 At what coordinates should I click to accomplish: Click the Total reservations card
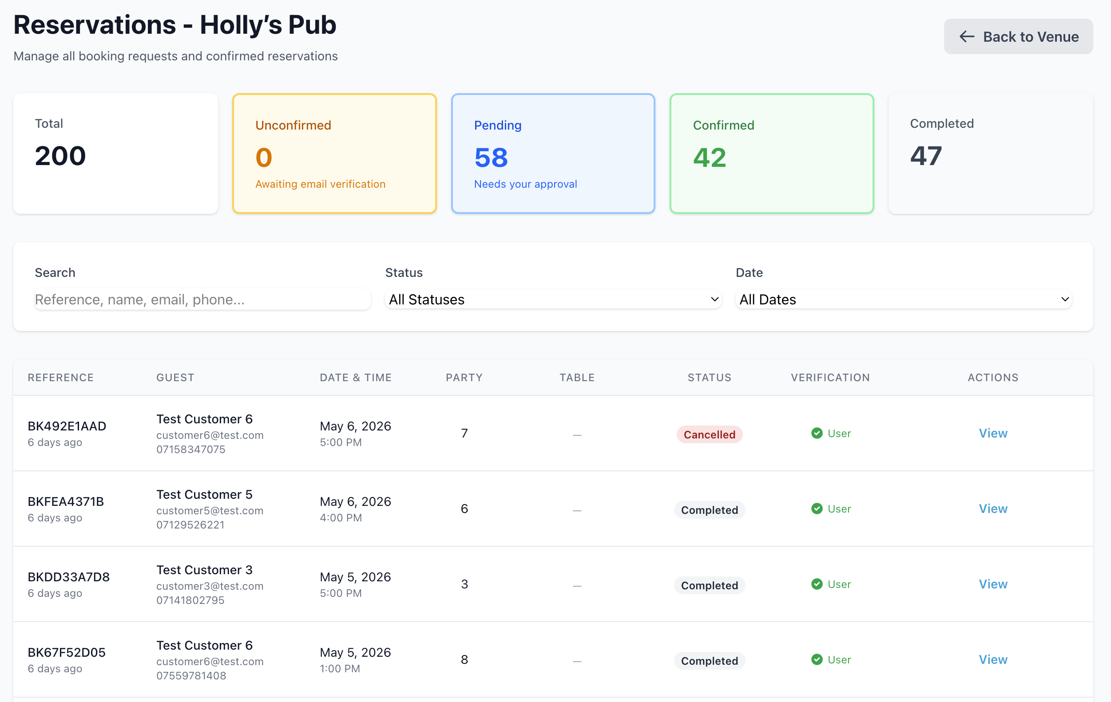(115, 154)
